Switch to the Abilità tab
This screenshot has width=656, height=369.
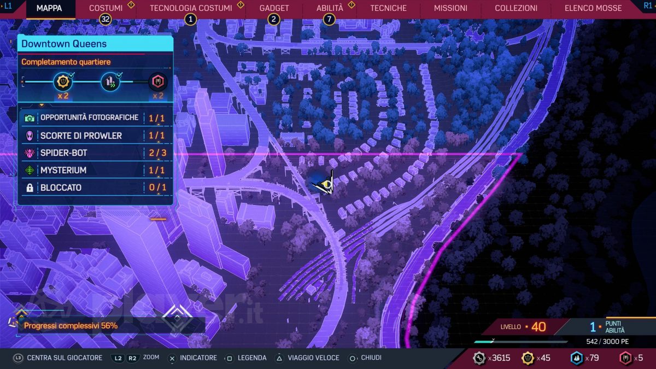[x=330, y=8]
